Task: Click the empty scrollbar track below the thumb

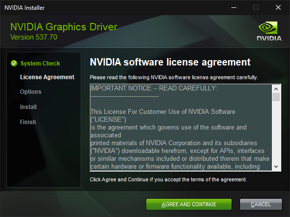Action: point(276,132)
